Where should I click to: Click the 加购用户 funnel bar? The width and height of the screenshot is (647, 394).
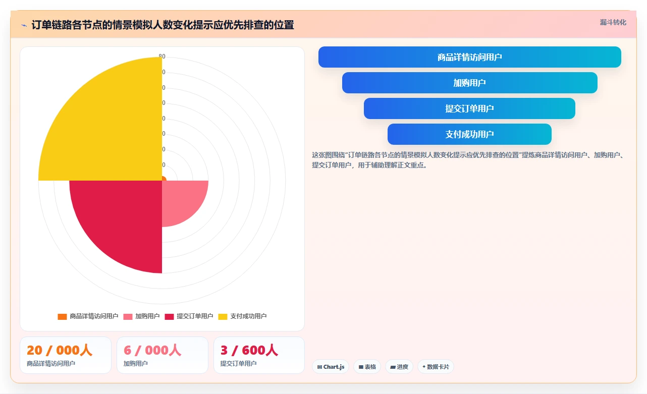point(469,83)
